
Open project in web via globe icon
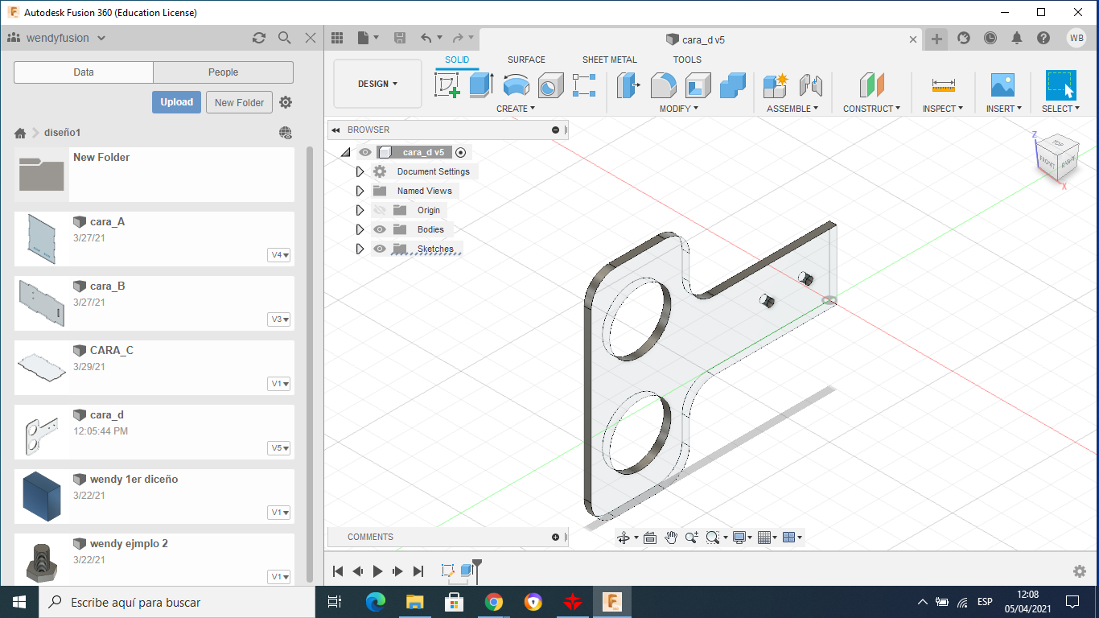[286, 133]
